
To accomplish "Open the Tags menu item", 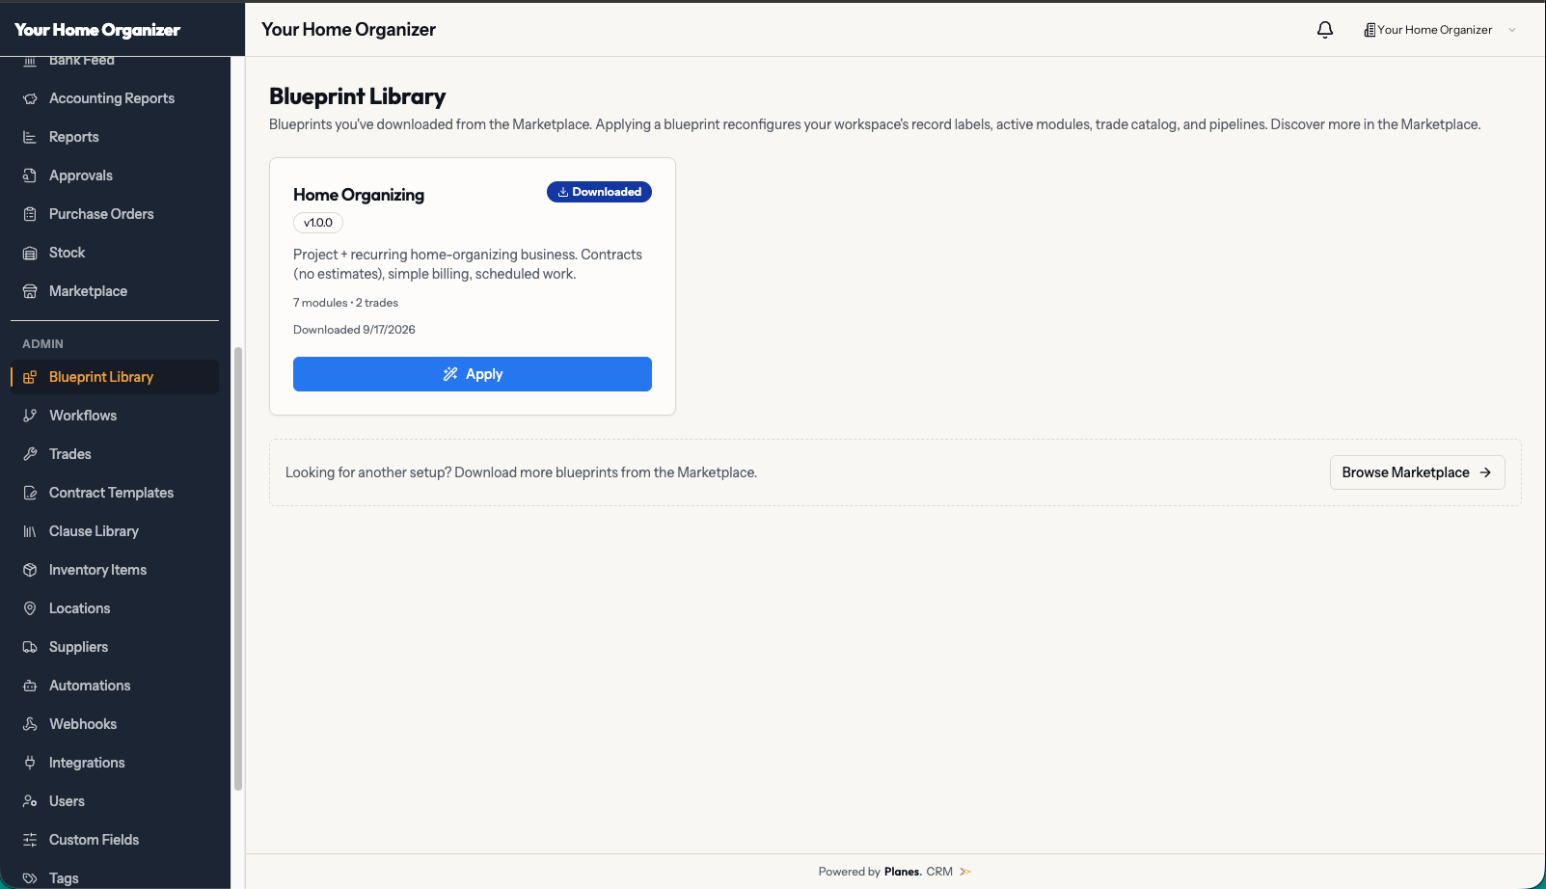I will [115, 877].
